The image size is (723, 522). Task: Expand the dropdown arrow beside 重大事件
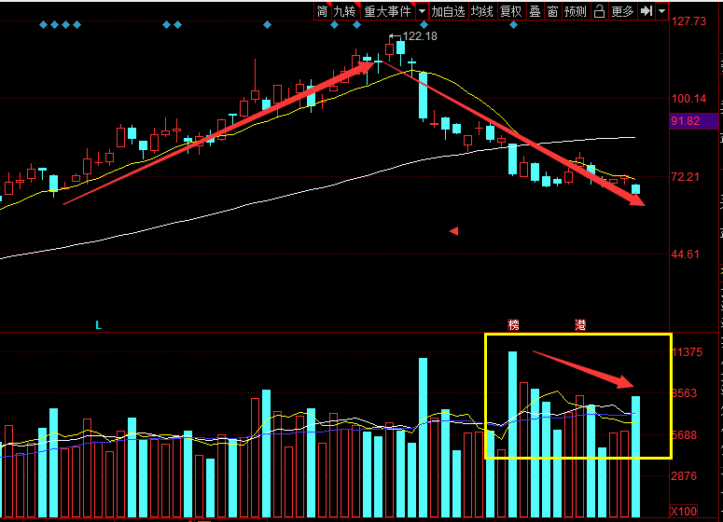click(422, 11)
